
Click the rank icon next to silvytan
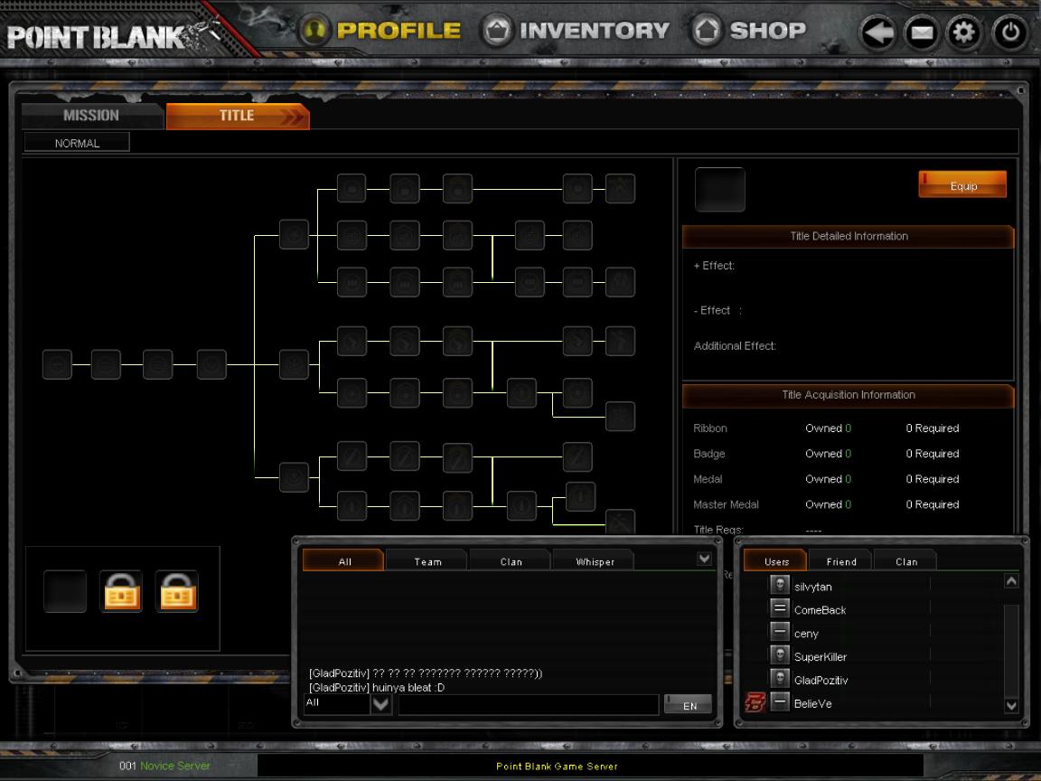coord(780,586)
